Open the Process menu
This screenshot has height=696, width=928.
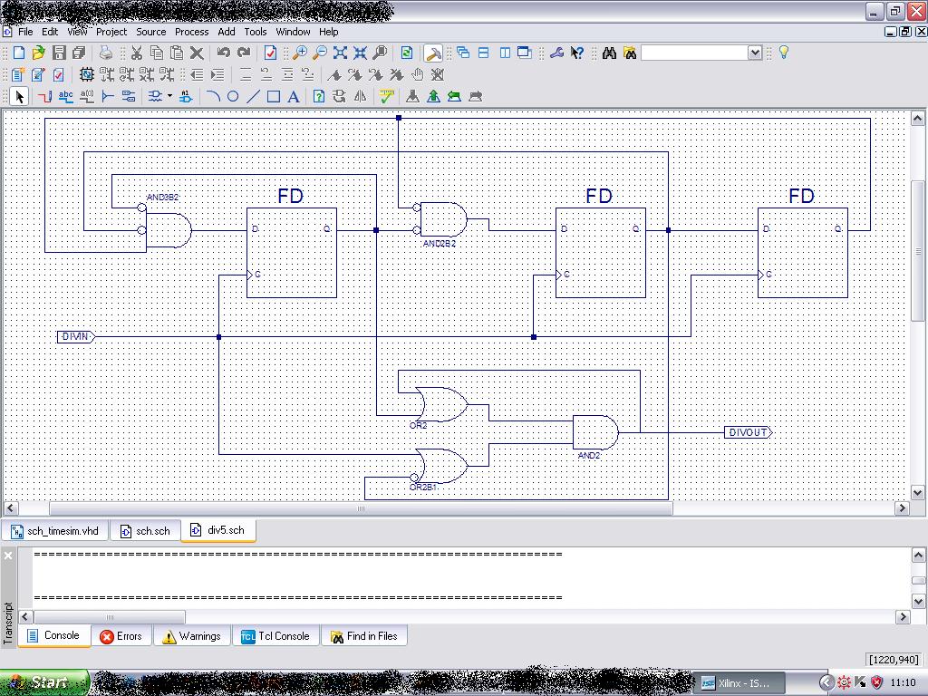[192, 32]
